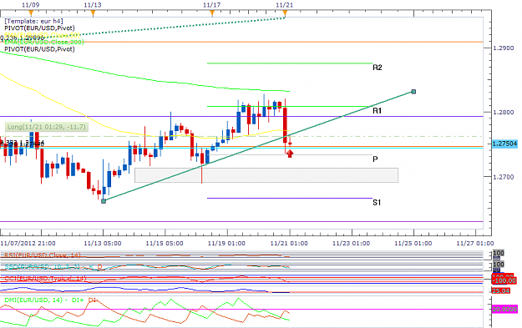Screen dimensions: 522x328
Task: Select the trendline's upper-right anchor handle
Action: 413,92
